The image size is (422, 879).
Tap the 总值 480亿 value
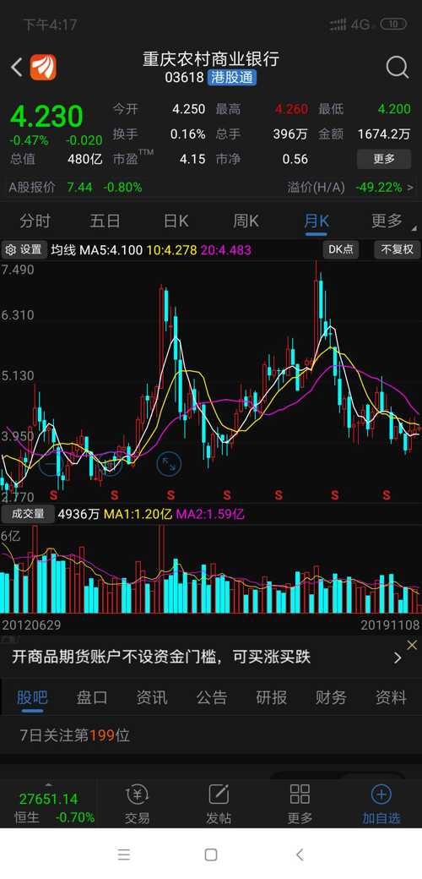coord(85,159)
